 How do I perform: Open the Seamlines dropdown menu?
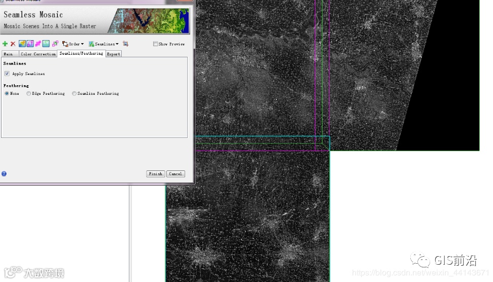103,44
